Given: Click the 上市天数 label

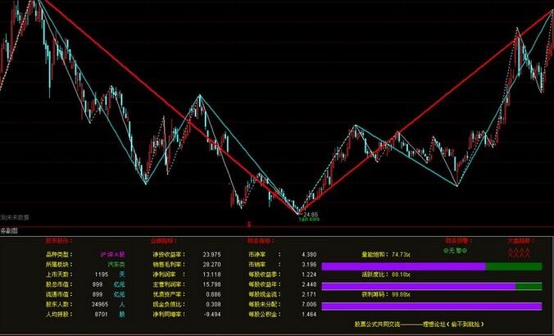Looking at the screenshot, I should tap(57, 275).
